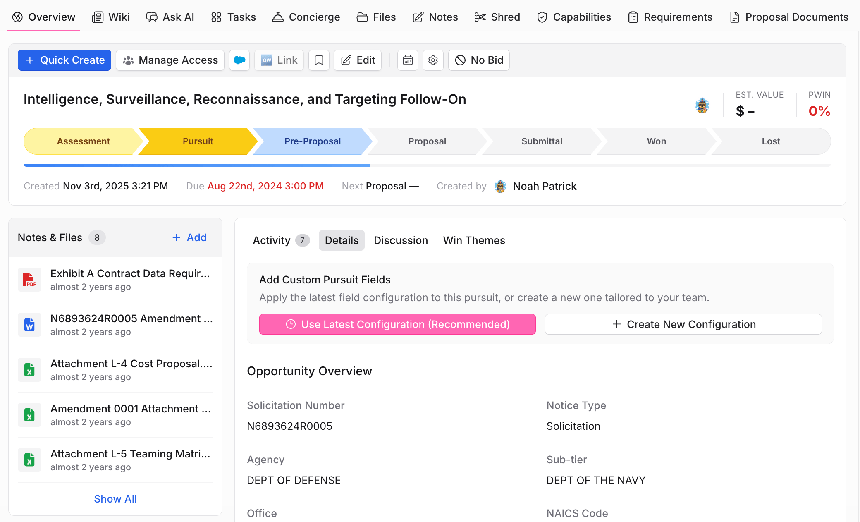This screenshot has width=860, height=522.
Task: Click the due date Aug 22nd, 2024
Action: tap(265, 186)
